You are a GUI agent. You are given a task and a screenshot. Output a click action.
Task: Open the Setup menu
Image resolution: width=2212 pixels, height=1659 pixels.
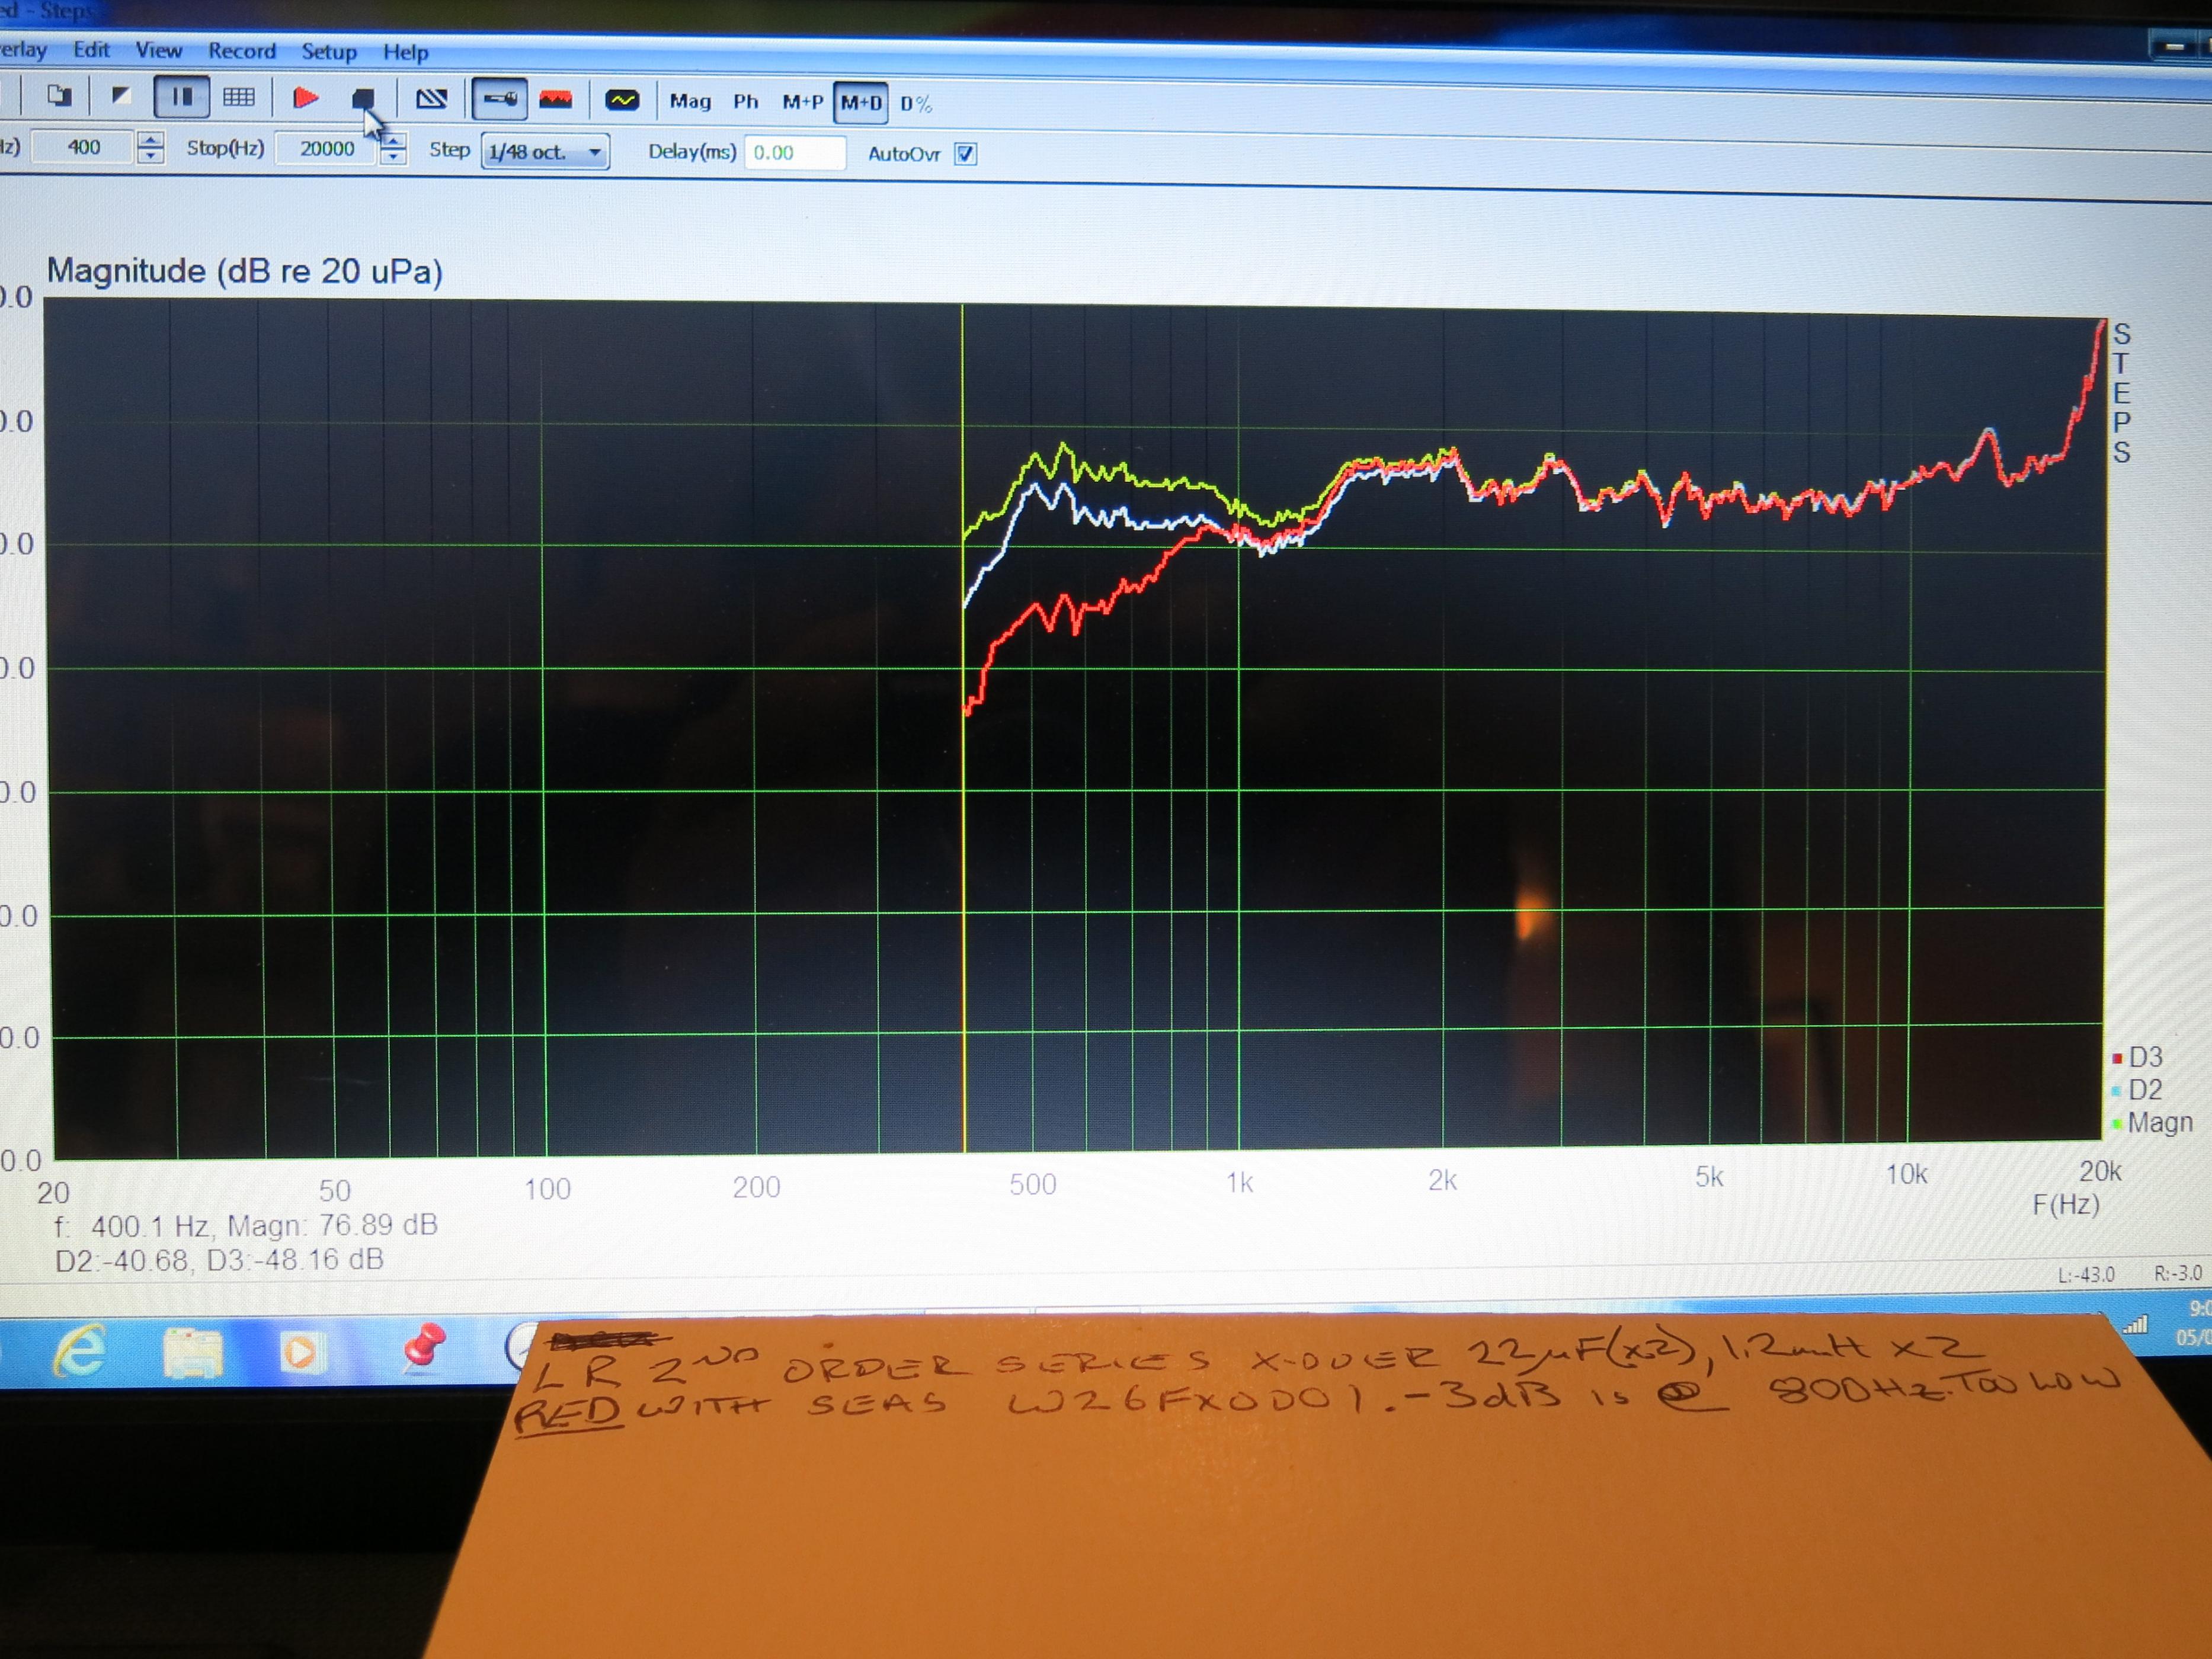click(329, 52)
